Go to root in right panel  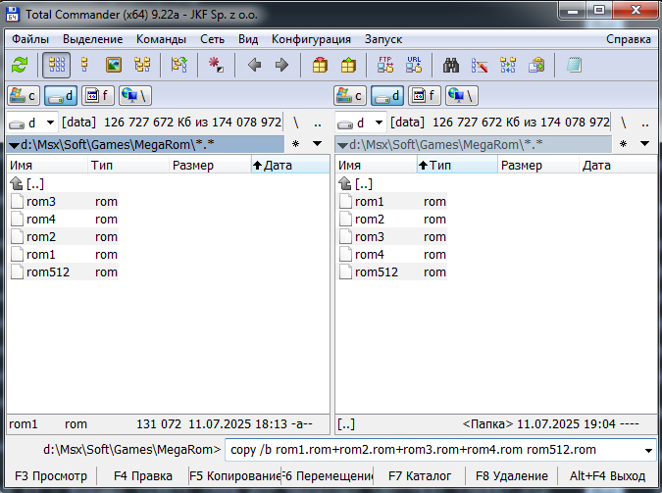624,123
